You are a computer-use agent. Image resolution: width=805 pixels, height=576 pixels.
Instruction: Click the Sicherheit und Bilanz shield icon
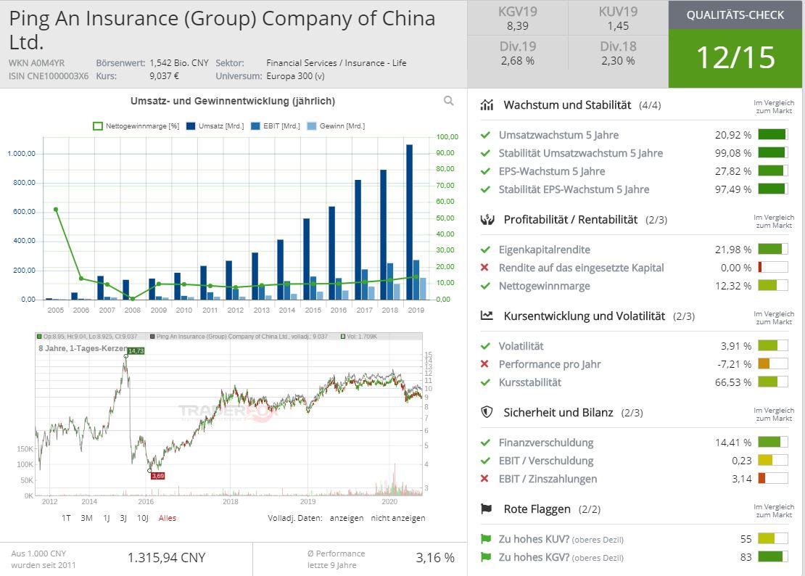487,413
